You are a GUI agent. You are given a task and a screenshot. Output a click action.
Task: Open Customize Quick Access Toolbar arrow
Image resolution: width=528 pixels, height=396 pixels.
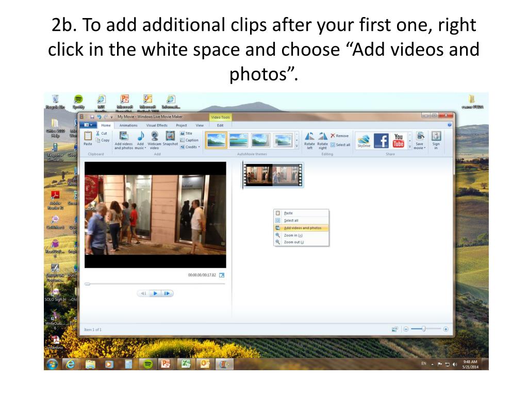(x=112, y=117)
